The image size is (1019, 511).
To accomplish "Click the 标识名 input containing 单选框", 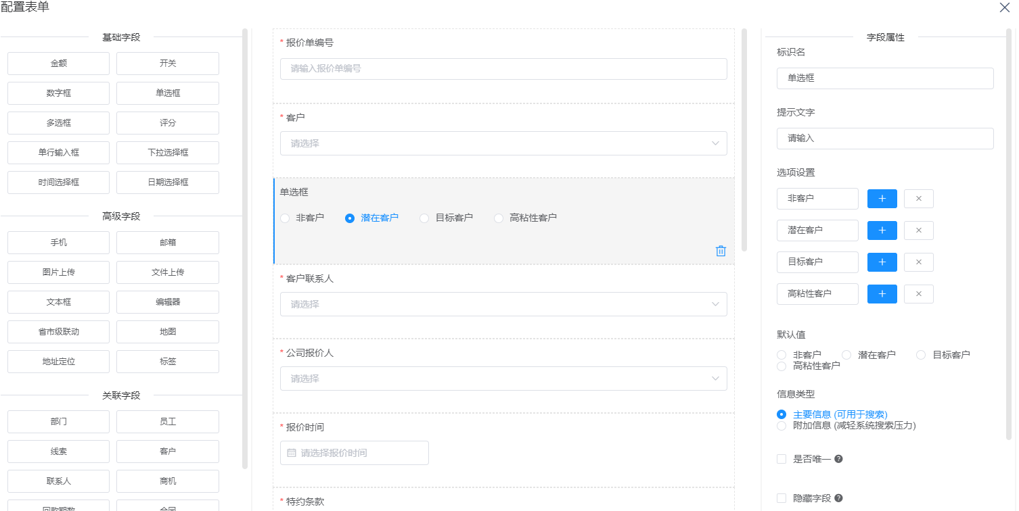I will tap(885, 78).
